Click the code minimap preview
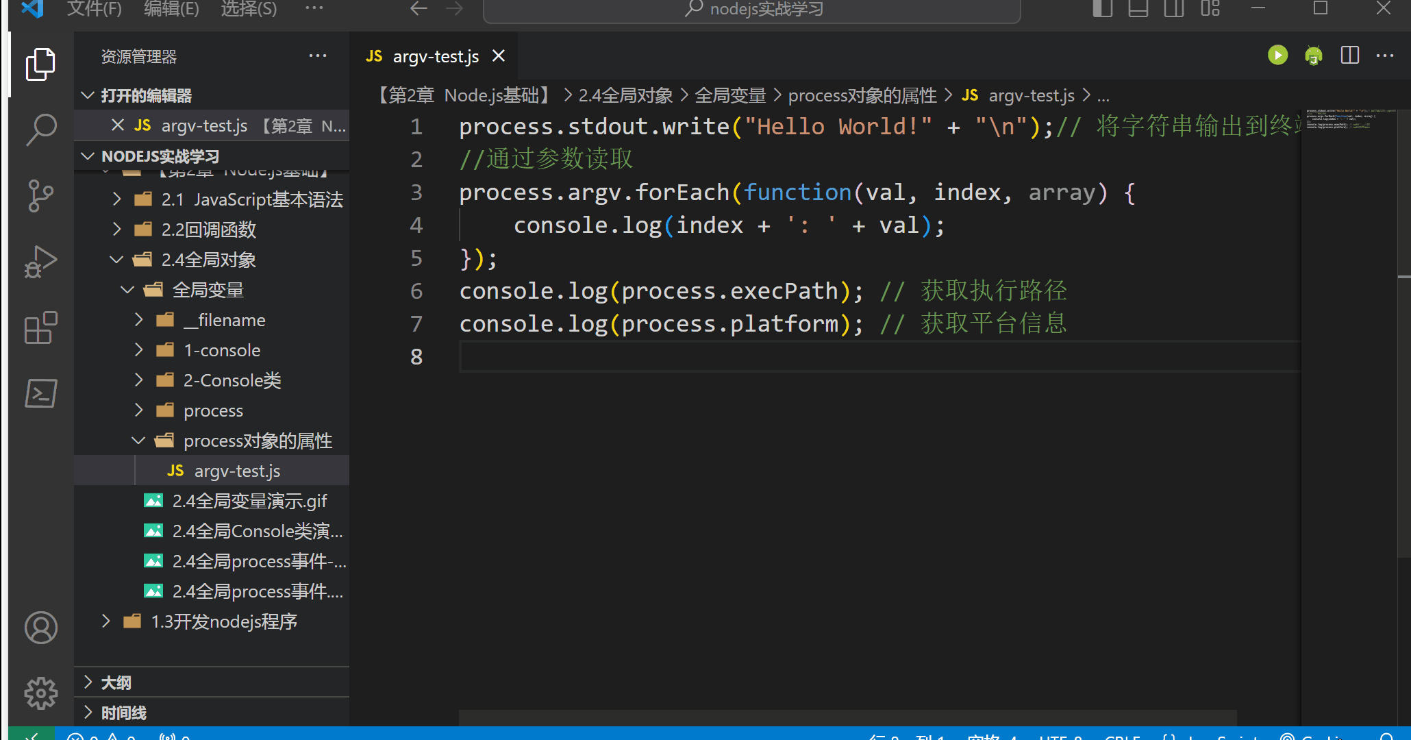This screenshot has width=1411, height=740. [1348, 119]
